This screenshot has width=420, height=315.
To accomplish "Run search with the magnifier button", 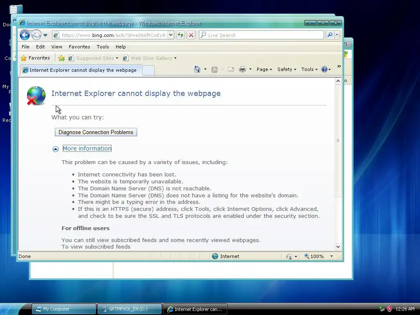I will coord(330,35).
